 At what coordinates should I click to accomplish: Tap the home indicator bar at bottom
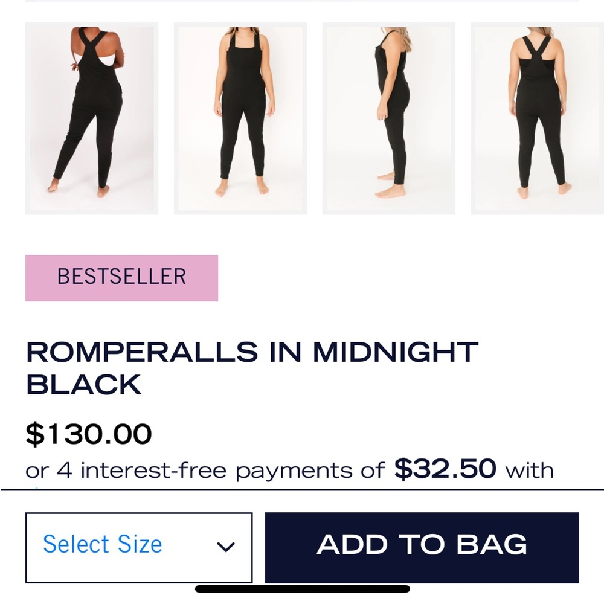[303, 588]
